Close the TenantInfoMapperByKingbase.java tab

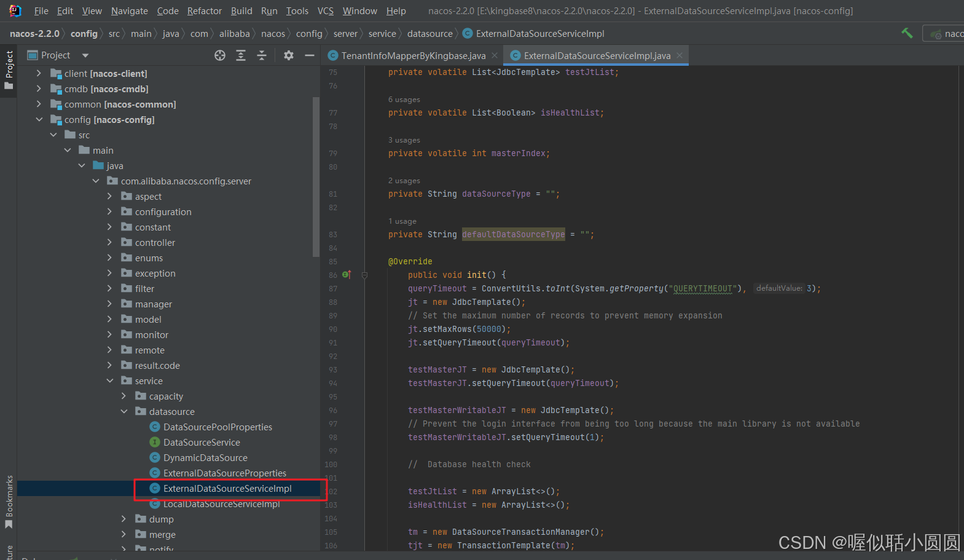495,55
